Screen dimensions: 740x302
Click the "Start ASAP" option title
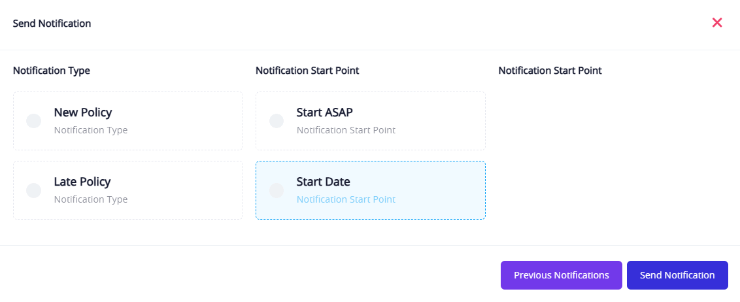(325, 112)
